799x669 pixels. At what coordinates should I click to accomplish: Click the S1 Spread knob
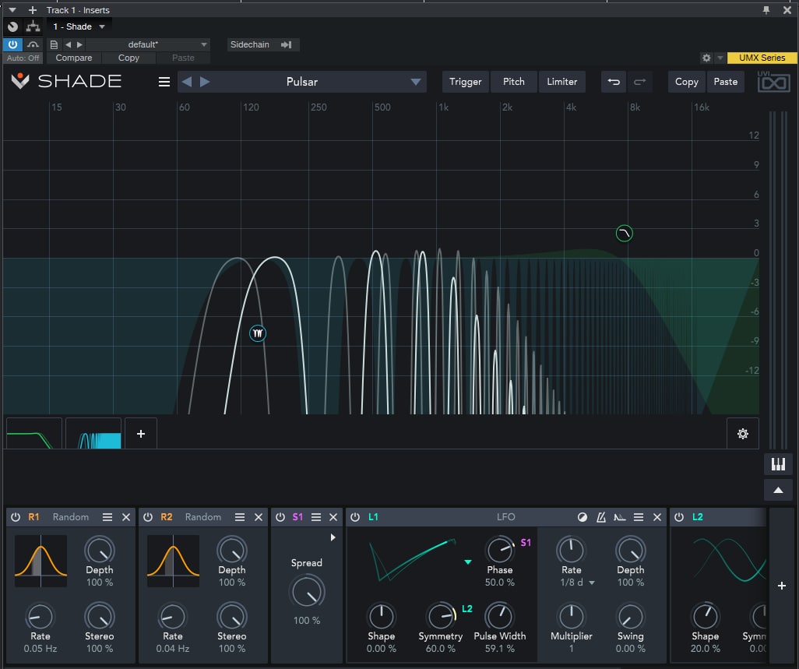click(x=307, y=593)
